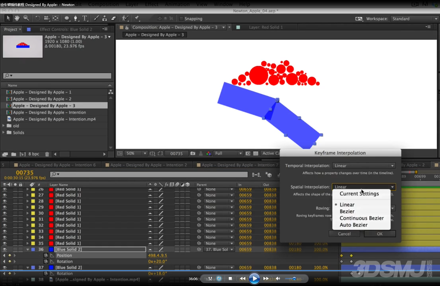Switch to the Project panel tab
This screenshot has height=286, width=440.
[11, 29]
